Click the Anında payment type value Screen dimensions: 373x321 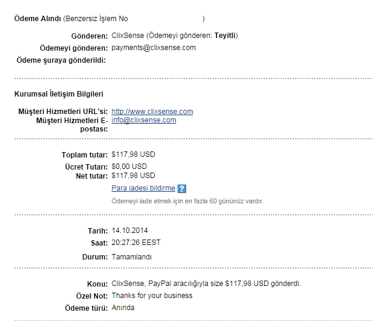[x=123, y=308]
